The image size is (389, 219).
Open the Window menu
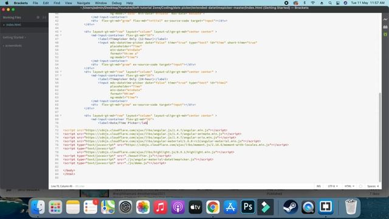pos(101,3)
